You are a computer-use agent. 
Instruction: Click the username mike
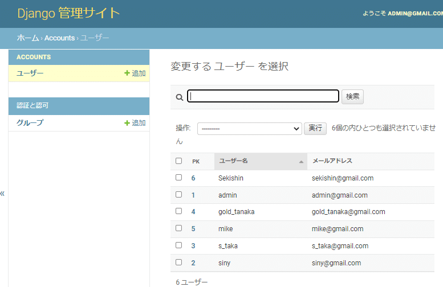tap(225, 229)
